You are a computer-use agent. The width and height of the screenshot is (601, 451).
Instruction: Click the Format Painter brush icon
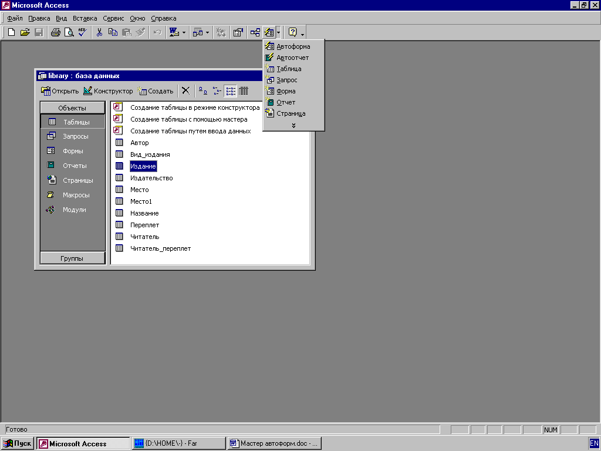[140, 33]
